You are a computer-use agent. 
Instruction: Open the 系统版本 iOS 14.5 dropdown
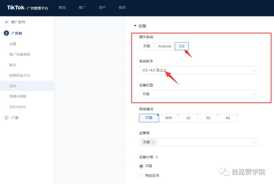[199, 70]
